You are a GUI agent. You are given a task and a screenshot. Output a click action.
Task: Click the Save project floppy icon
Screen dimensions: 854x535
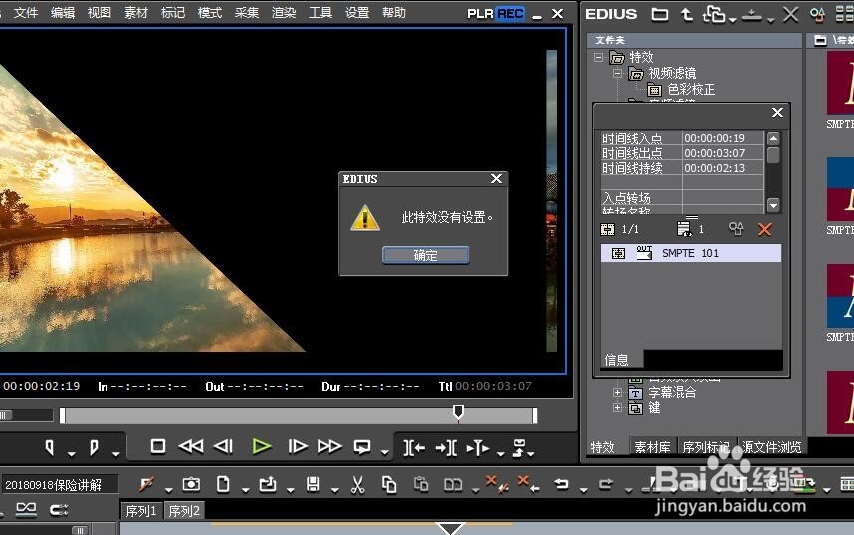pos(313,484)
